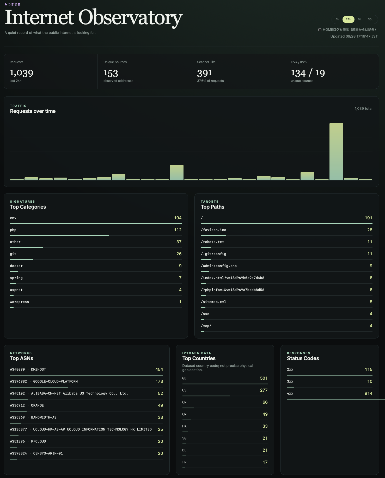Click the /favicon.ico path entry
385x478 pixels.
[x=286, y=232]
